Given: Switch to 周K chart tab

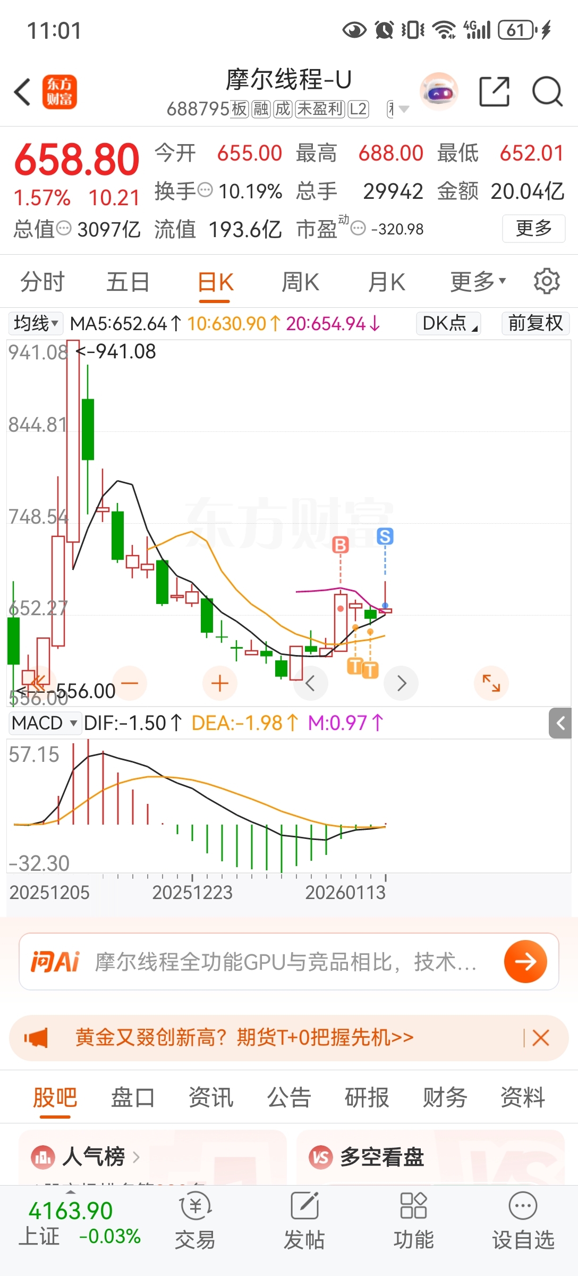Looking at the screenshot, I should tap(300, 282).
